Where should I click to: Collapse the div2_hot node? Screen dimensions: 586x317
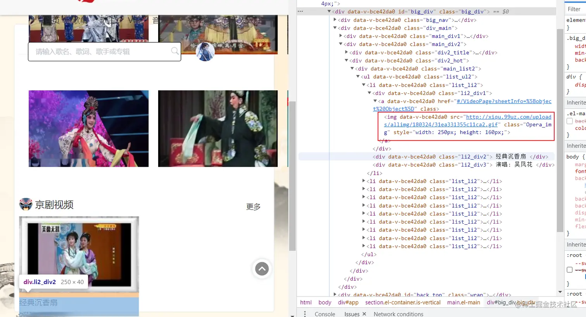pos(346,60)
